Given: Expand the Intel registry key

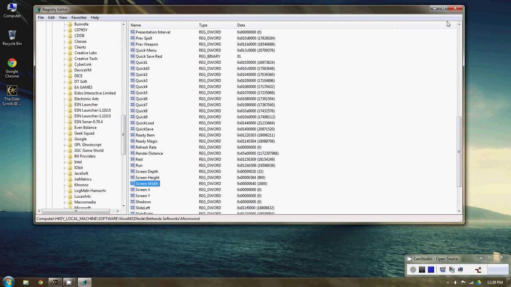Looking at the screenshot, I should coord(65,162).
